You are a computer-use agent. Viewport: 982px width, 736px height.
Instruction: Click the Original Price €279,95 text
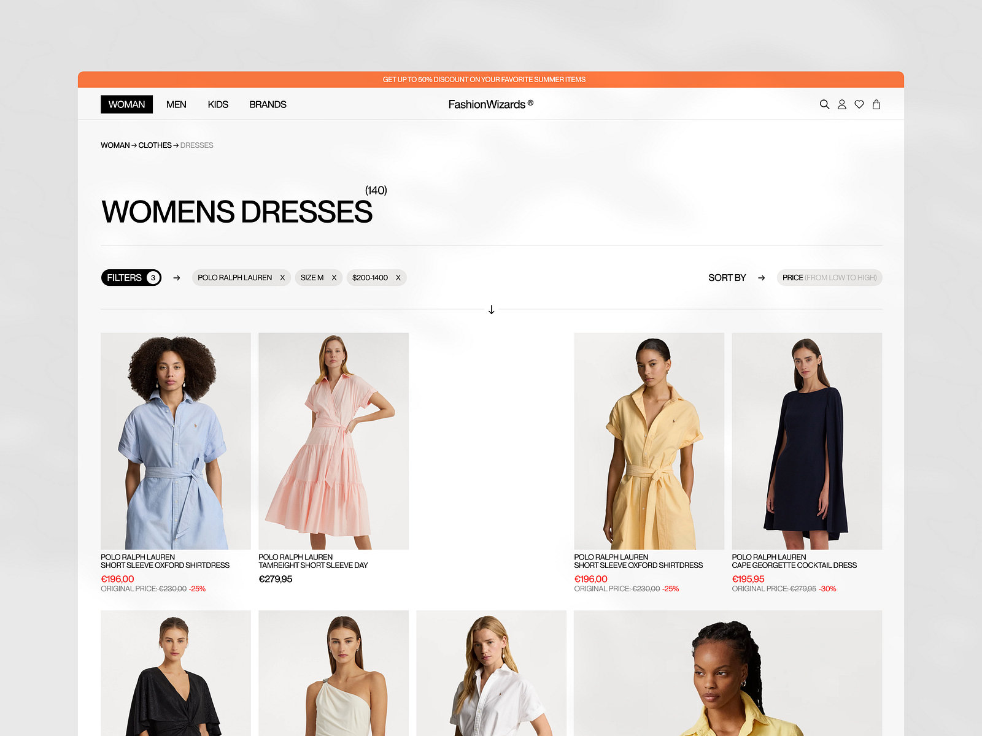point(774,589)
